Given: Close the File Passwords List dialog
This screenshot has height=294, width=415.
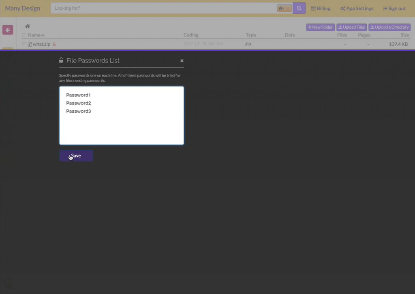Looking at the screenshot, I should (x=182, y=61).
